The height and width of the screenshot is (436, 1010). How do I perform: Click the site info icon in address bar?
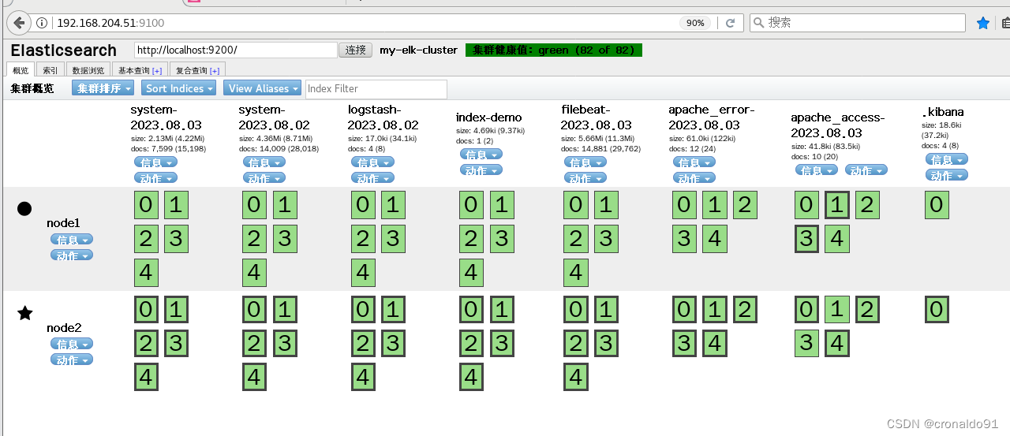click(43, 23)
